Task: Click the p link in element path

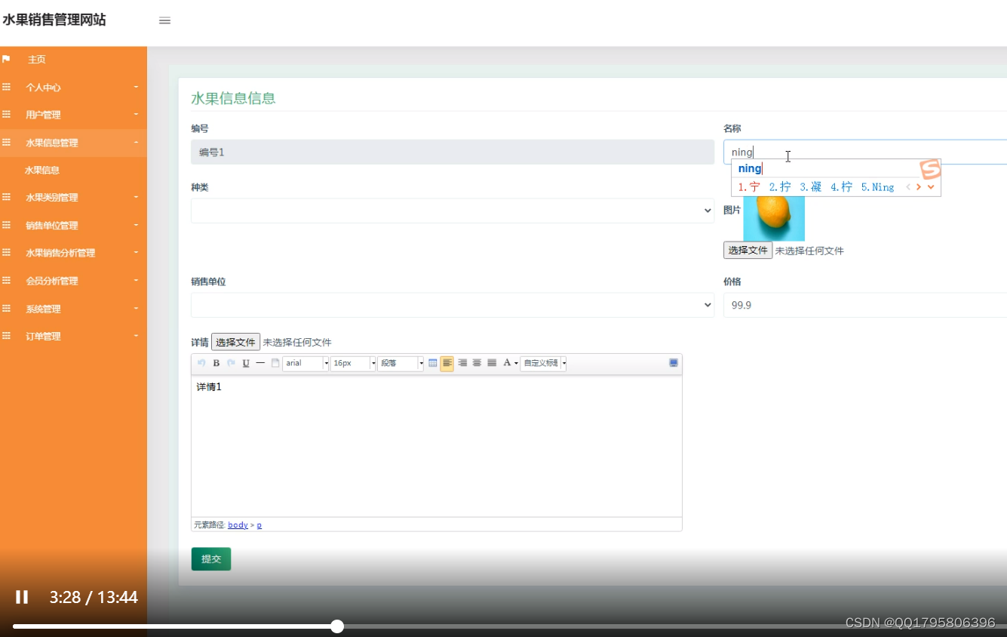Action: pyautogui.click(x=259, y=525)
